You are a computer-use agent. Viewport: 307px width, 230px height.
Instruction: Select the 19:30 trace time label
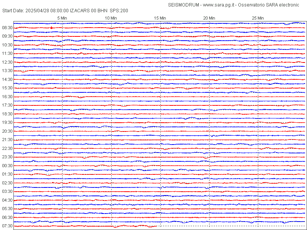click(x=7, y=122)
